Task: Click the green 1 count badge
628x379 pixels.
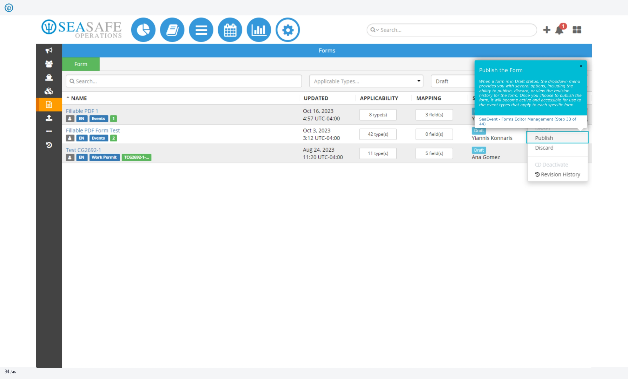Action: (x=113, y=119)
